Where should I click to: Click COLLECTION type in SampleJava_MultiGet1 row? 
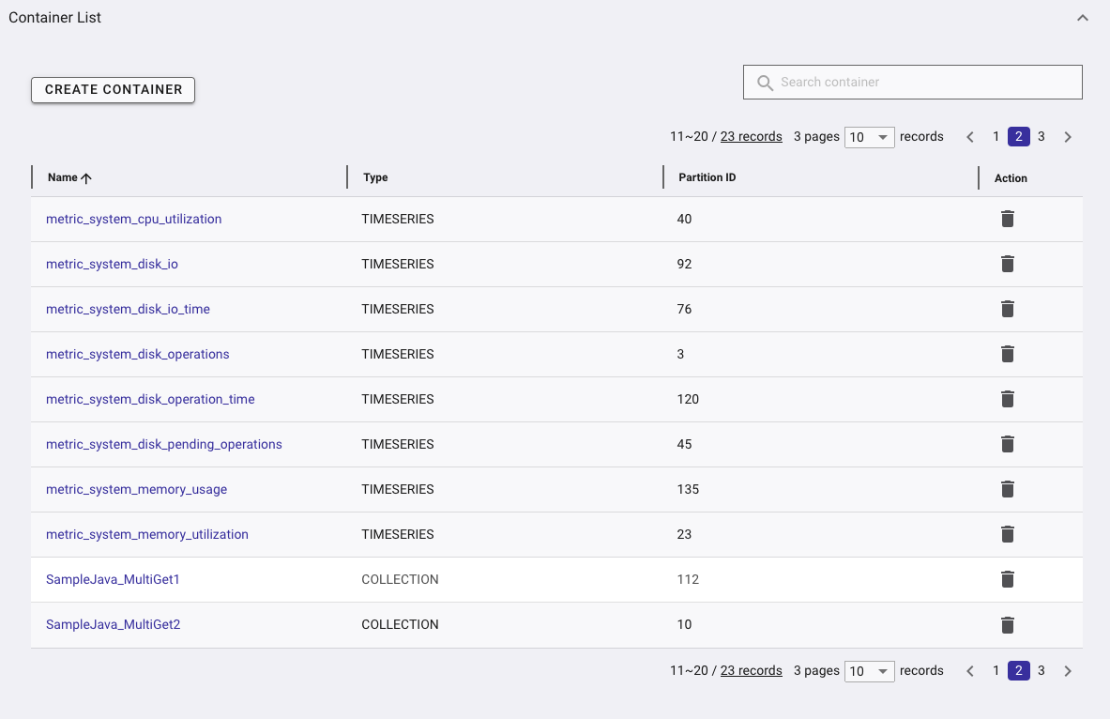point(400,579)
